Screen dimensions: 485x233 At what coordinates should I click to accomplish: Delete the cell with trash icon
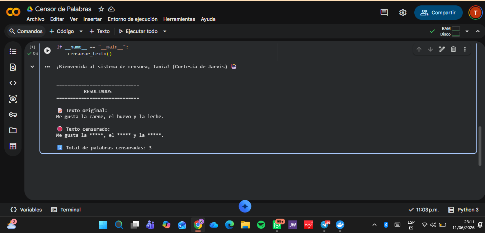(453, 49)
